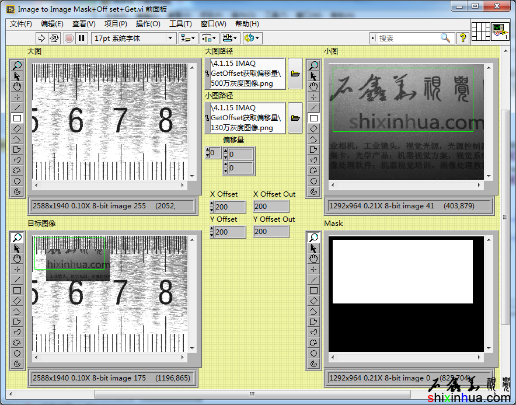Click the Y Offset stepper arrows
The height and width of the screenshot is (405, 516).
(212, 232)
